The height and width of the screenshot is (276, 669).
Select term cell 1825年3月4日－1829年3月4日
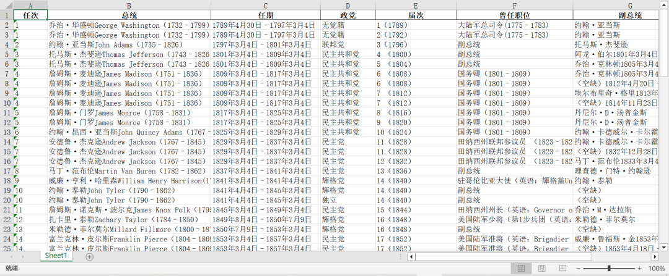point(265,132)
